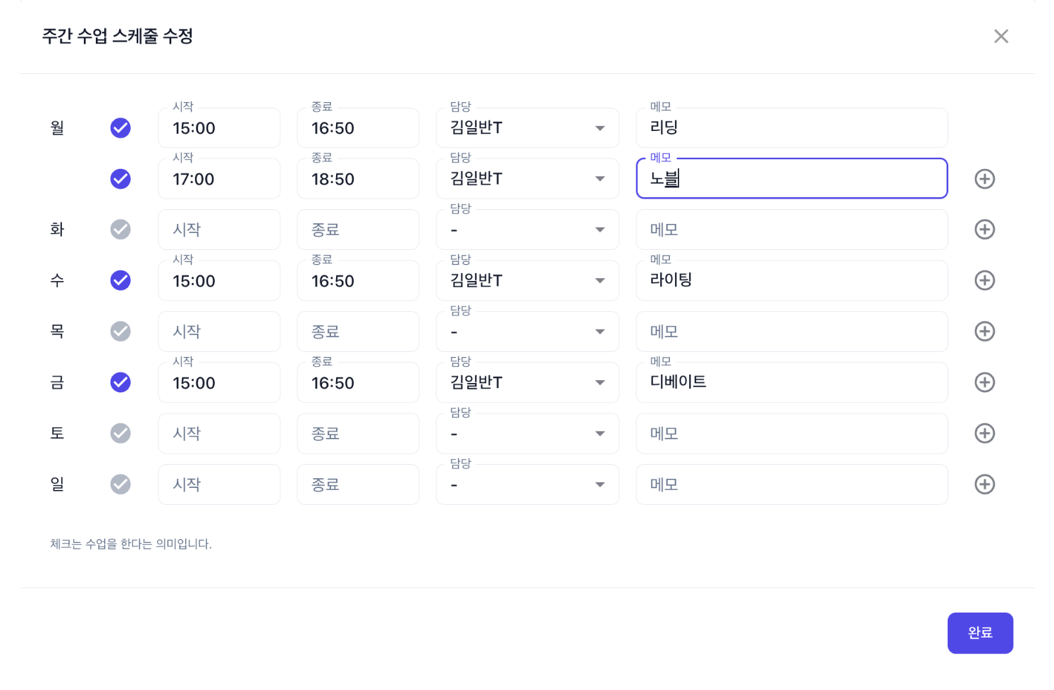Image resolution: width=1054 pixels, height=690 pixels.
Task: Click the 수 row 16:50 종료 field
Action: pyautogui.click(x=358, y=280)
